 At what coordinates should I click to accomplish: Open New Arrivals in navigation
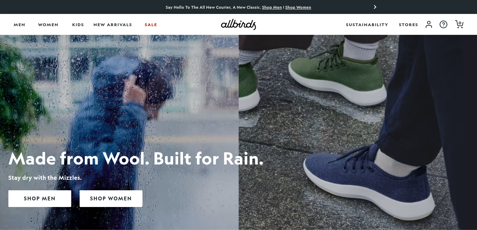point(113,25)
